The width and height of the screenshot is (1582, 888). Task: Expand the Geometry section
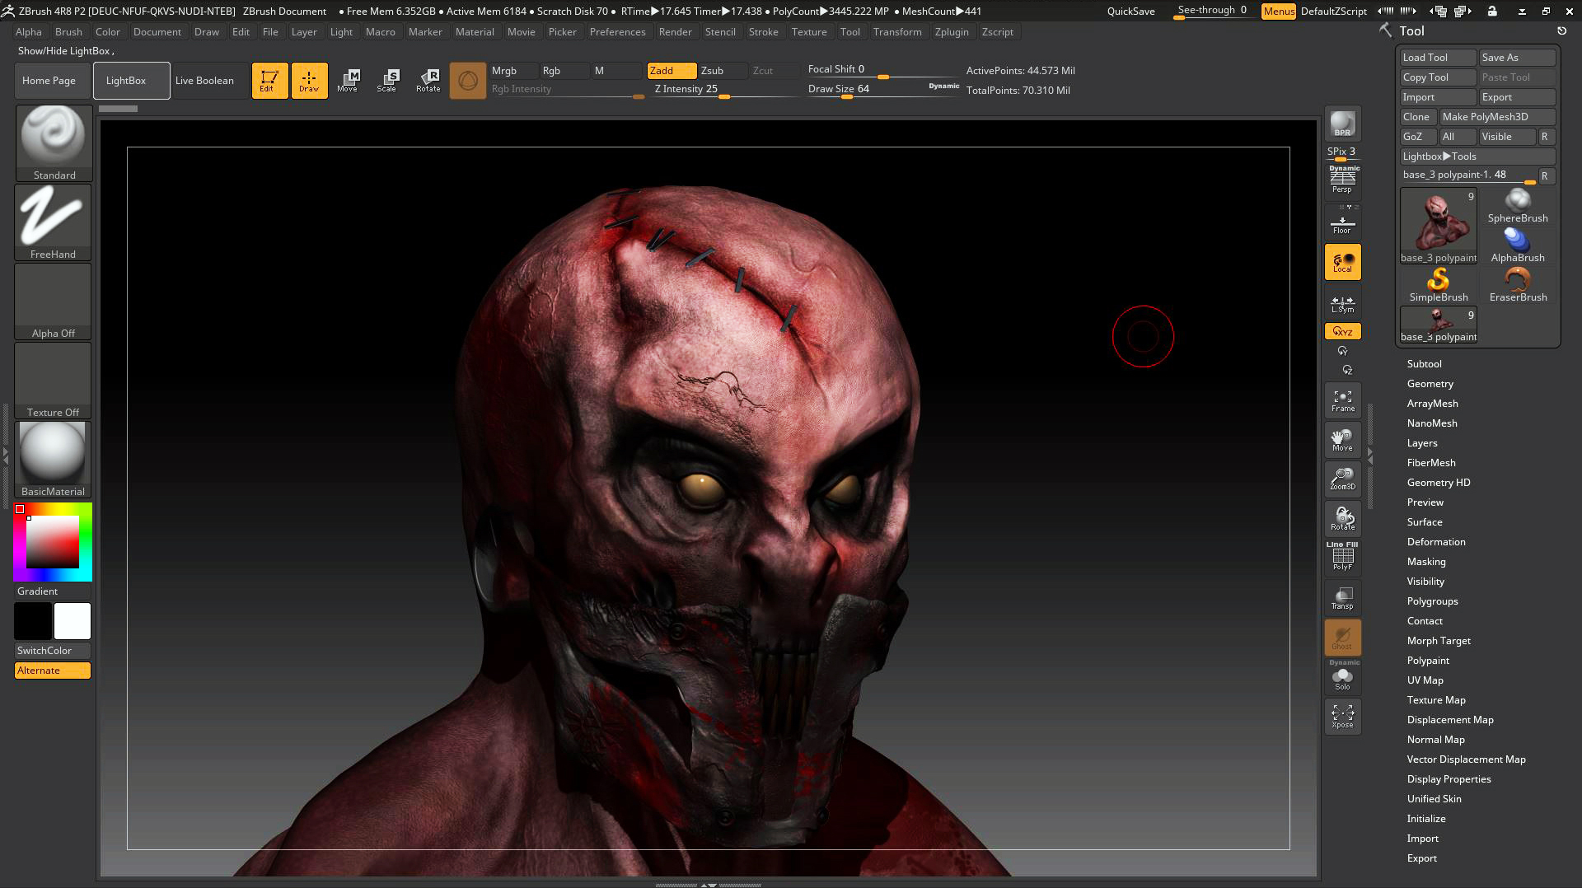click(1430, 384)
